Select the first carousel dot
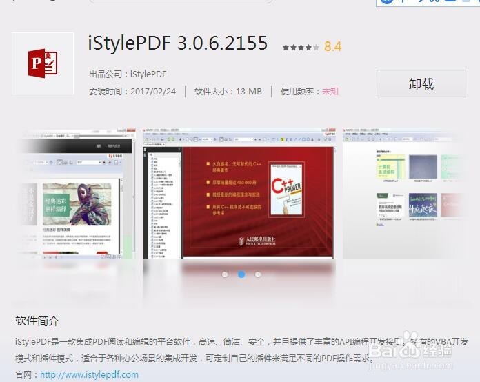The width and height of the screenshot is (480, 382). [225, 274]
